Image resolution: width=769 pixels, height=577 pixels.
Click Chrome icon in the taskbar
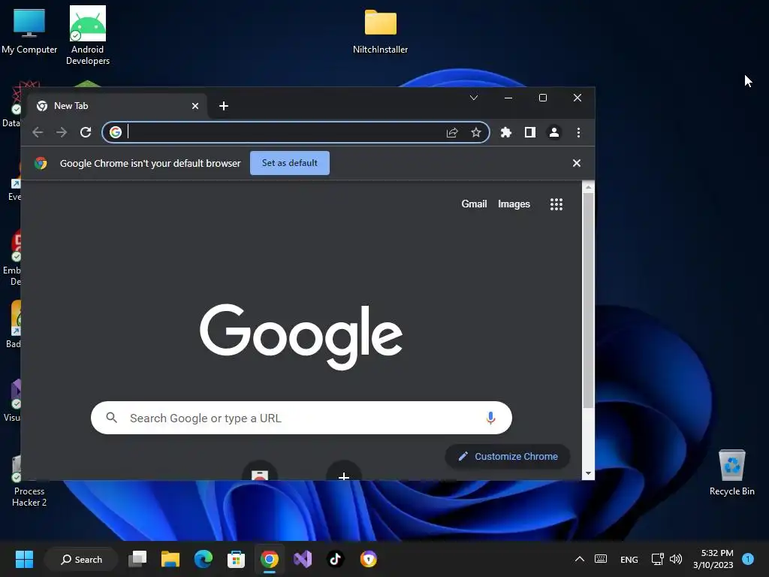[270, 559]
